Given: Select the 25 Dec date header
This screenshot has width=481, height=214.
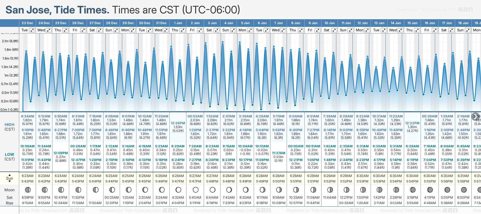Looking at the screenshot, I should (61, 23).
